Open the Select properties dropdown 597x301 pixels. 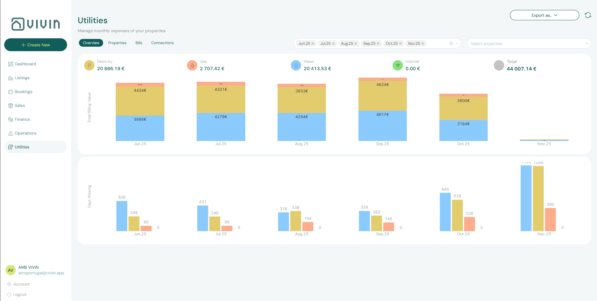529,43
